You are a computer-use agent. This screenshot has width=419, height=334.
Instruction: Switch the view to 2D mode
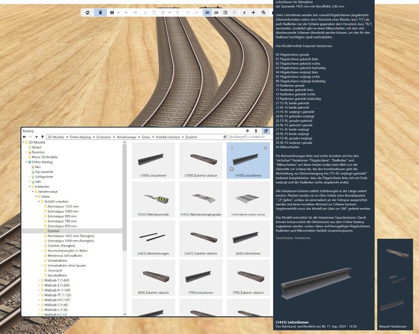point(217,12)
